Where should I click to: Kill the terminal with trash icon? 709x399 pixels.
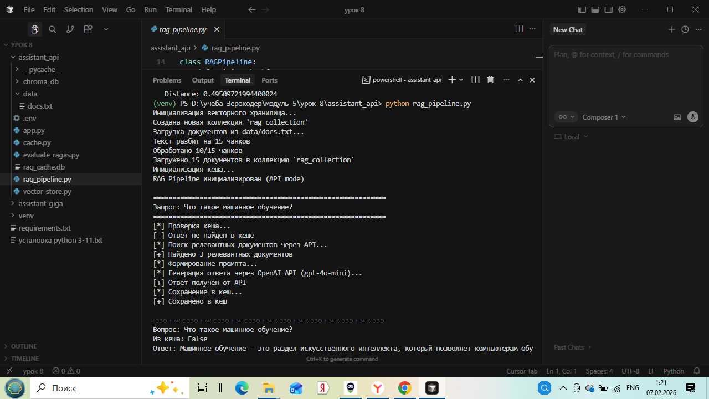[x=490, y=80]
